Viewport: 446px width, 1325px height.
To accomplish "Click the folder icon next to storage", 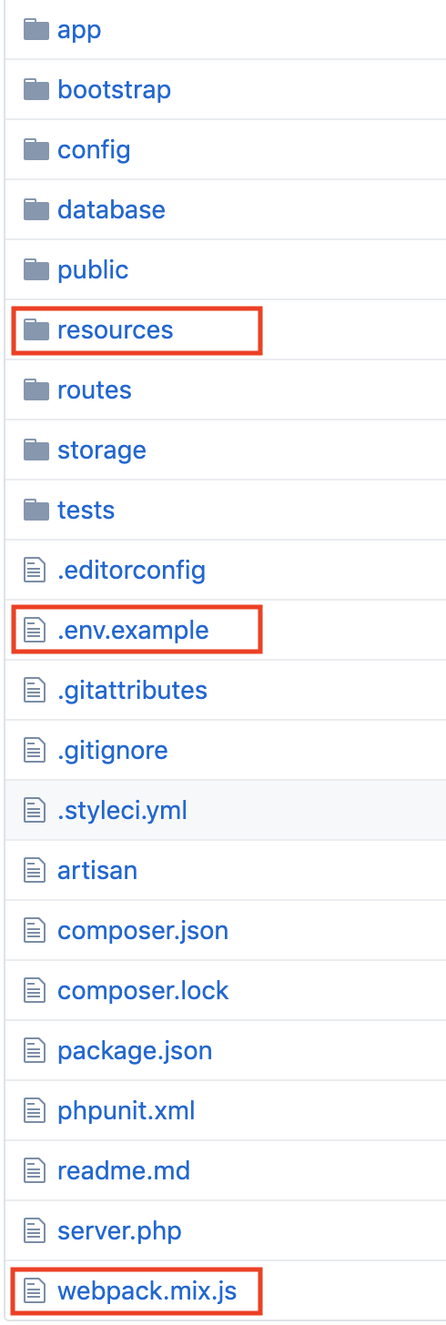I will (35, 450).
